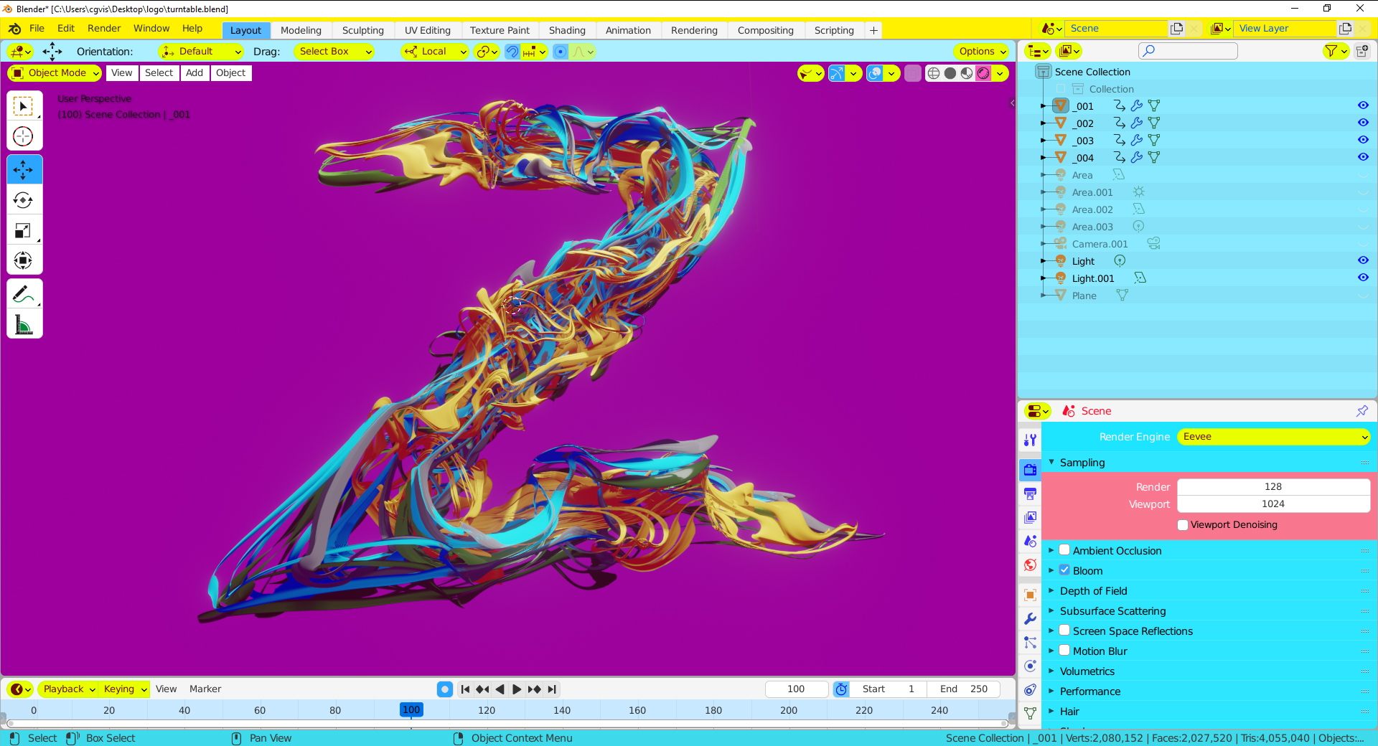Open the Modifier properties wrench tab
The height and width of the screenshot is (746, 1378).
click(1030, 619)
